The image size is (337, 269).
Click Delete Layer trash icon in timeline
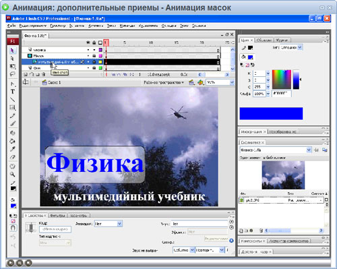click(x=44, y=74)
